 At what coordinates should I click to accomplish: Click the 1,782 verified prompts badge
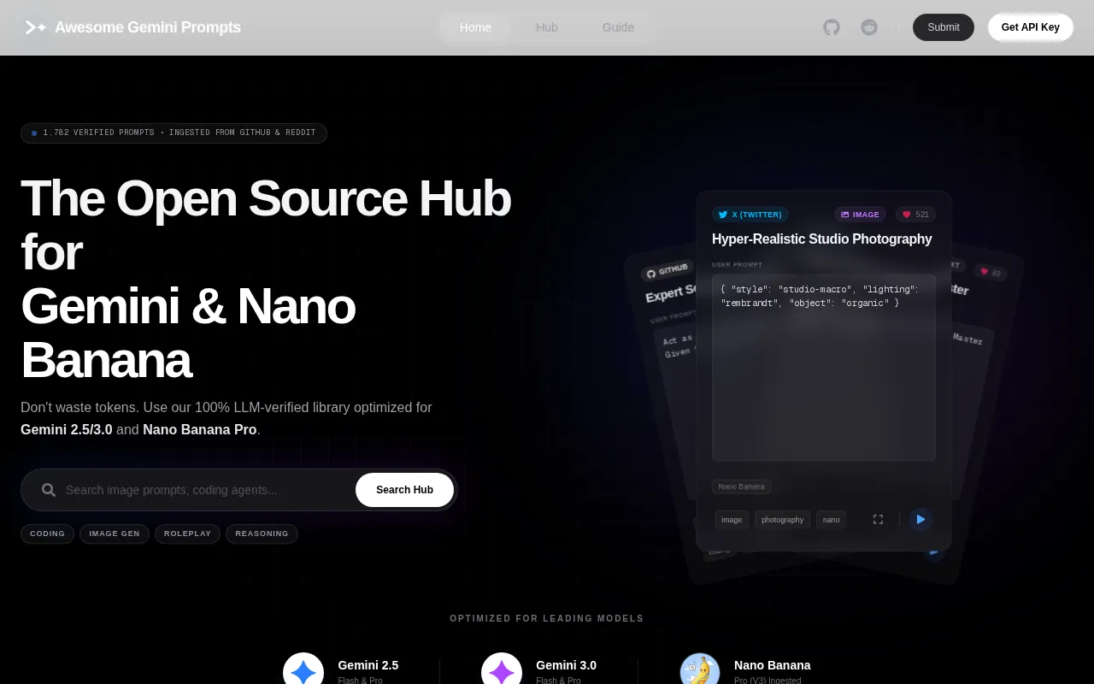tap(174, 133)
